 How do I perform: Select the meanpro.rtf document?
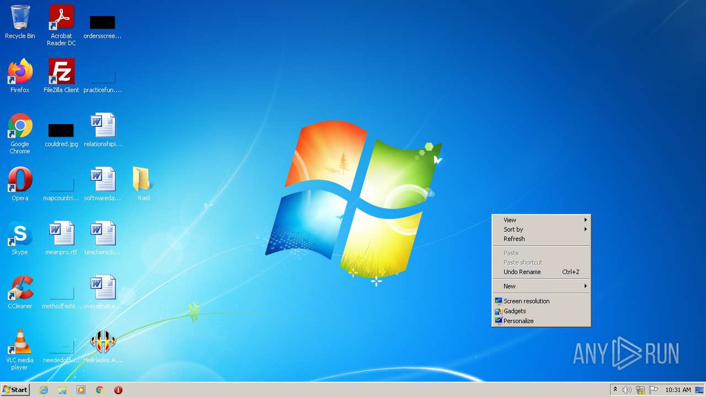coord(61,238)
